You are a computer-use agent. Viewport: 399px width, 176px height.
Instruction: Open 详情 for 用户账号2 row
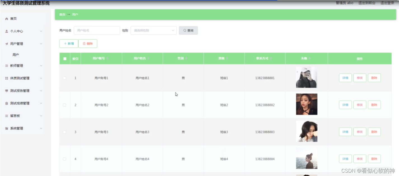[x=345, y=105]
